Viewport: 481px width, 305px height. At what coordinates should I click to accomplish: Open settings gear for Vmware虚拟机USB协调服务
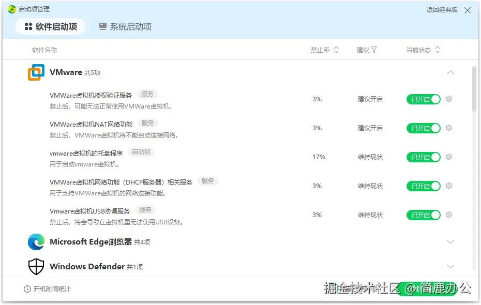[449, 215]
